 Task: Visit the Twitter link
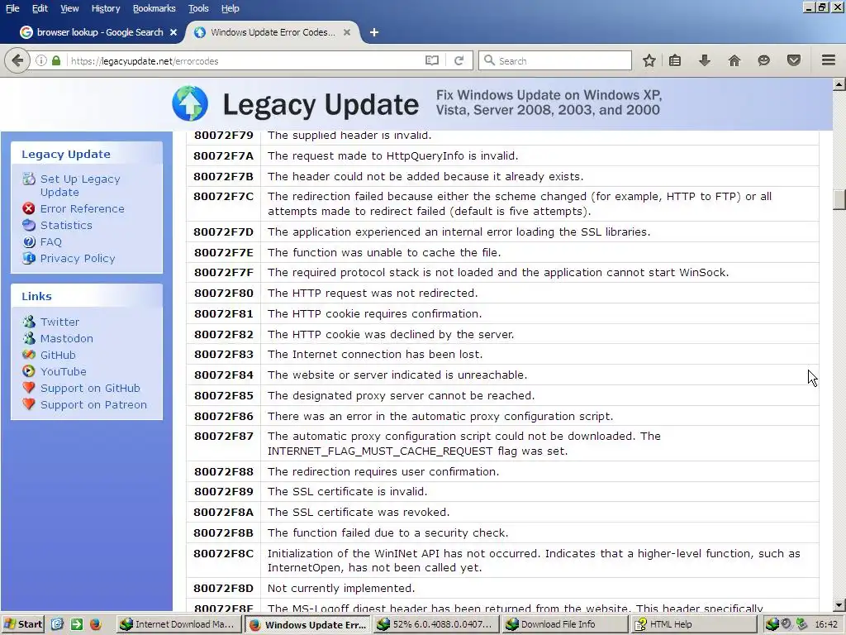point(59,322)
